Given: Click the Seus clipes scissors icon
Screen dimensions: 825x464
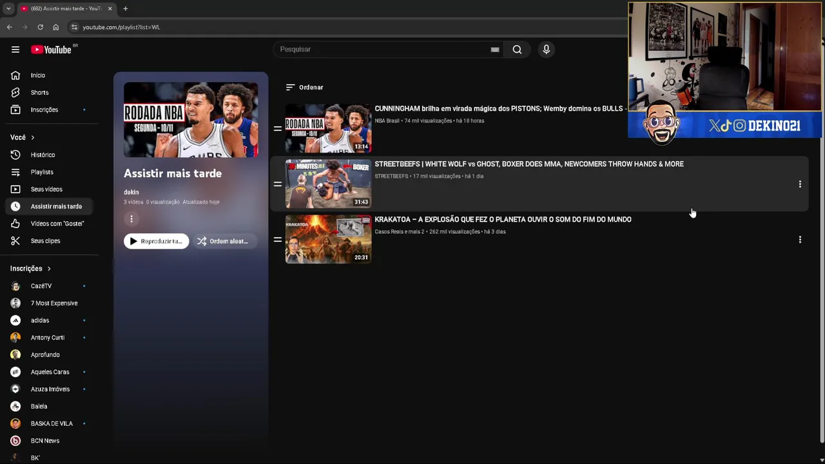Looking at the screenshot, I should click(15, 241).
